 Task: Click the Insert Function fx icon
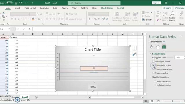click(29, 29)
